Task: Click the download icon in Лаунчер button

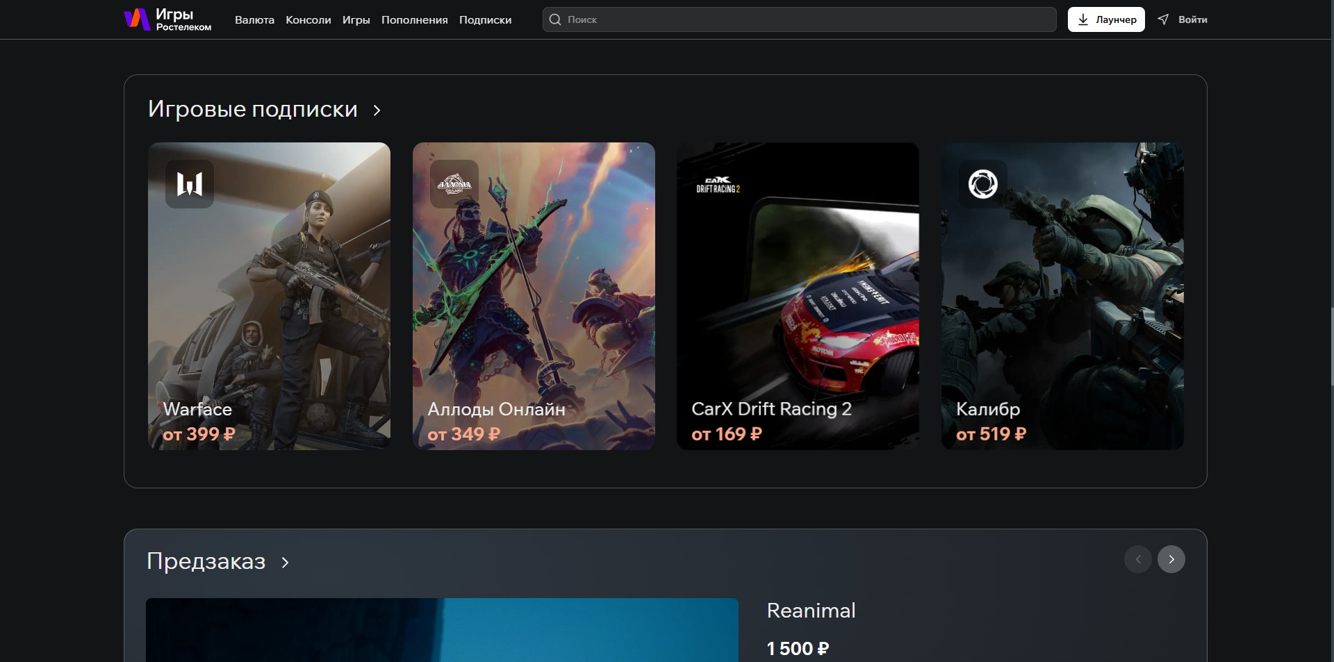Action: (1083, 19)
